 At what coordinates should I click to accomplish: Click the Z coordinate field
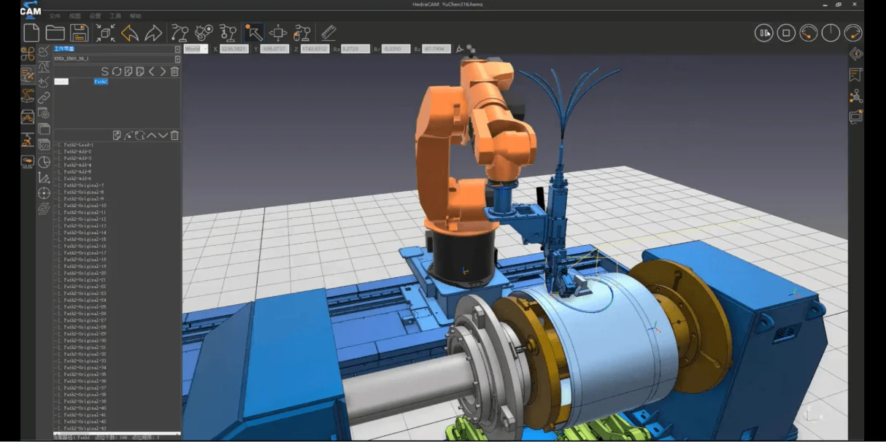(315, 49)
